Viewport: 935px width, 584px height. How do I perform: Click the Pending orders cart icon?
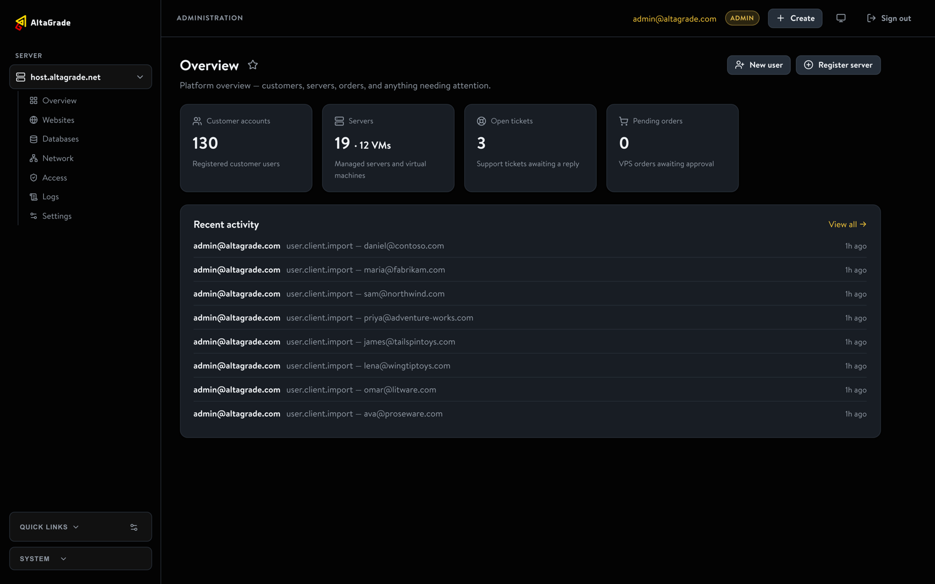(x=624, y=121)
